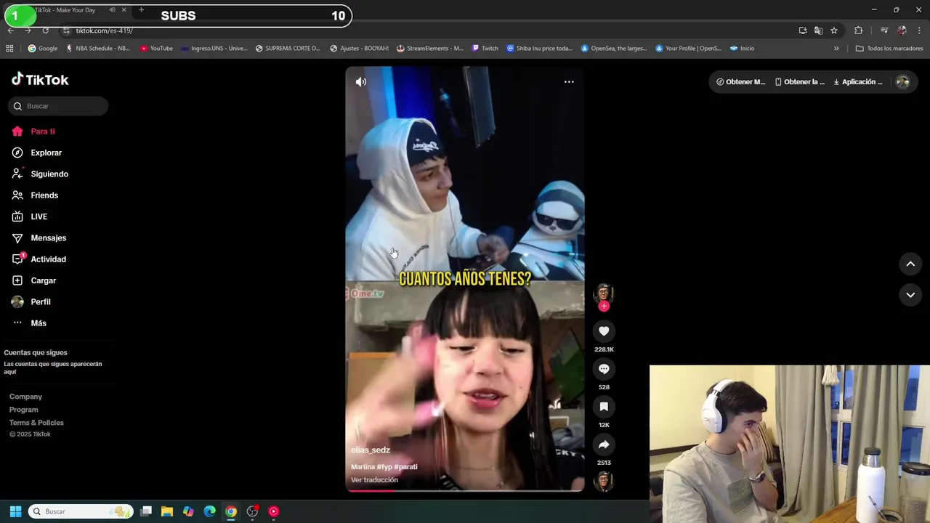Open the YouTube bookmark
This screenshot has width=930, height=523.
coord(156,49)
